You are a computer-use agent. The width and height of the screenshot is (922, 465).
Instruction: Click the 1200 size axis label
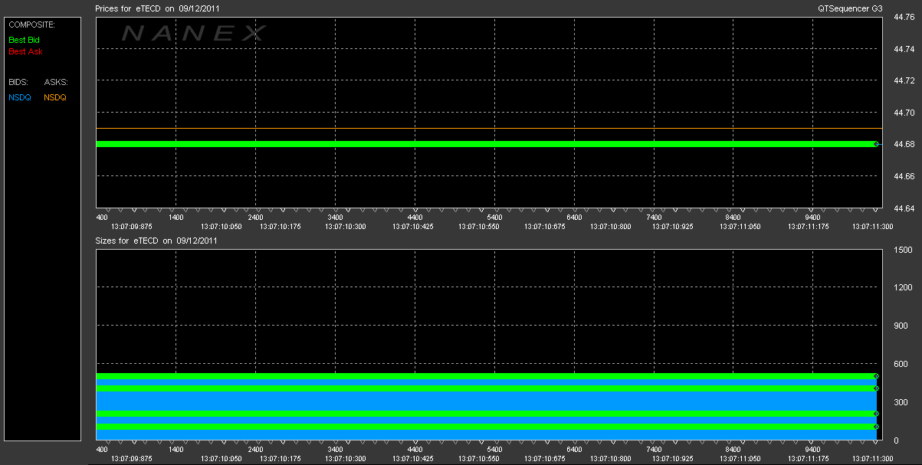click(902, 288)
